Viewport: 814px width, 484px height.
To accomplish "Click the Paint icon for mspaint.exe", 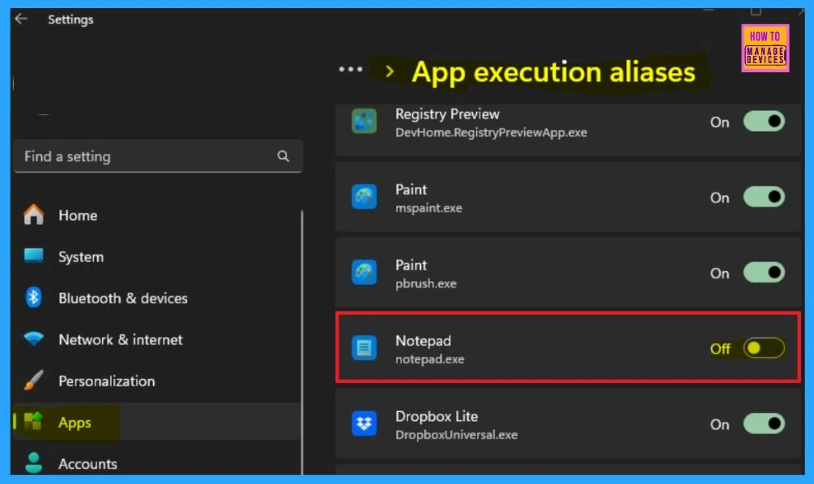I will 364,197.
